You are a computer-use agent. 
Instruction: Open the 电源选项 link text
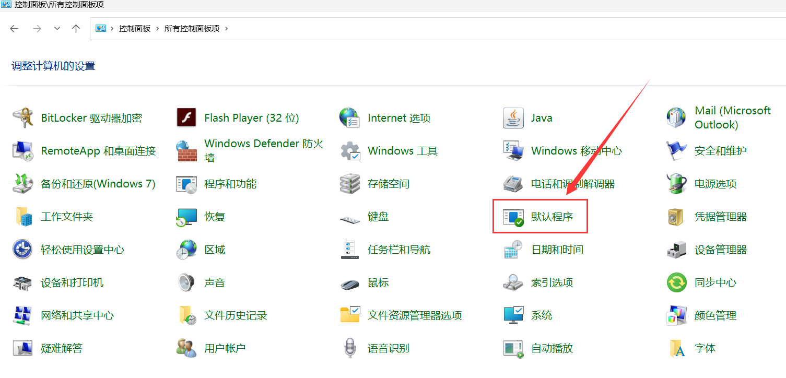(x=715, y=184)
